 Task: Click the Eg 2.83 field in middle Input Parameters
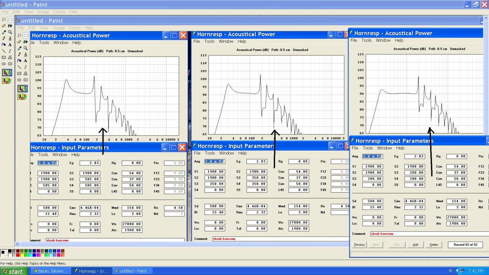[x=257, y=161]
